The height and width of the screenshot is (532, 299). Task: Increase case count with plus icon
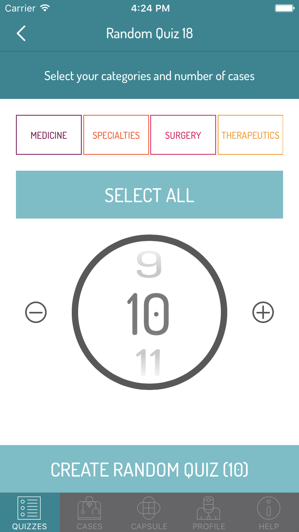(x=263, y=312)
